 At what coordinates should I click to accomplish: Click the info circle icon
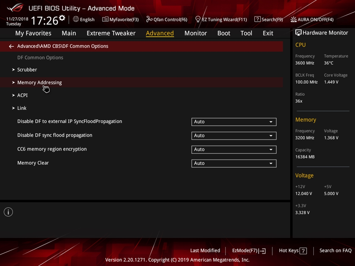pos(9,212)
